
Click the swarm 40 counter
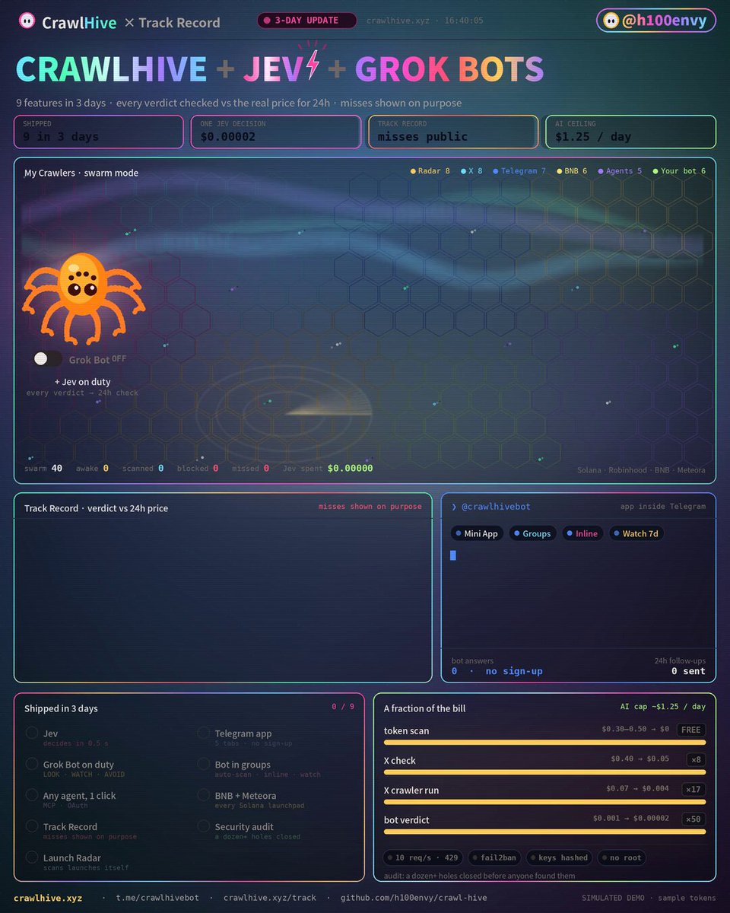click(43, 468)
